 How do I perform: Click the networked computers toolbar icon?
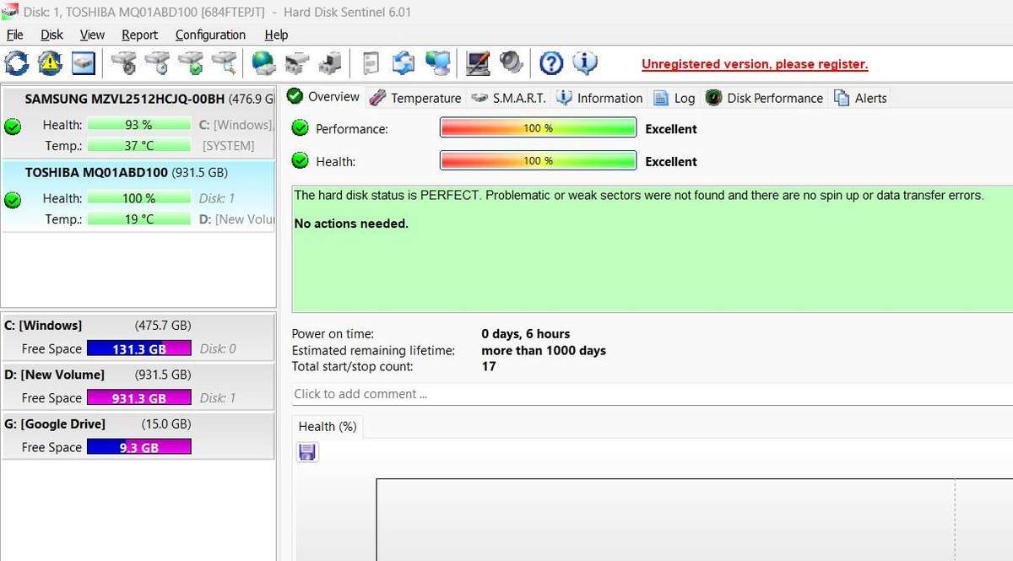tap(437, 63)
